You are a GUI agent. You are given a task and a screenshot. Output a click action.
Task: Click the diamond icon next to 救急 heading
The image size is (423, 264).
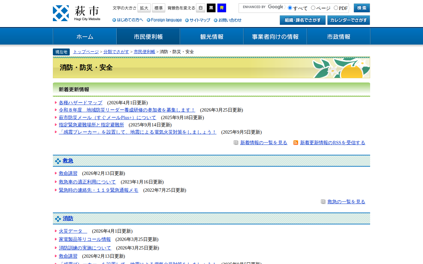click(x=58, y=161)
